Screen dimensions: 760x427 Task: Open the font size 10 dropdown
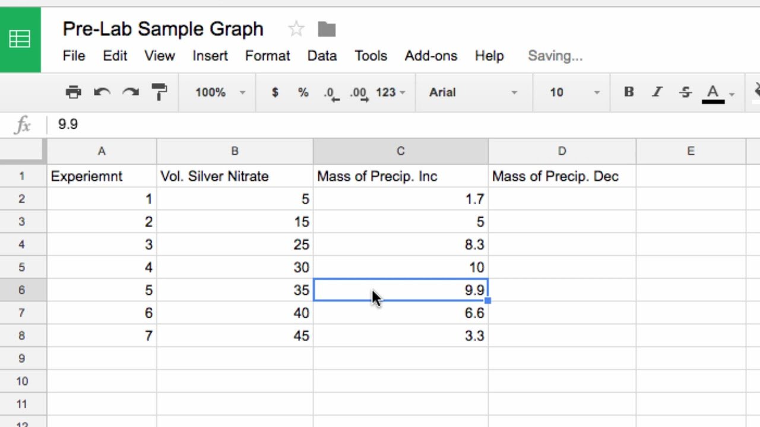(x=574, y=93)
